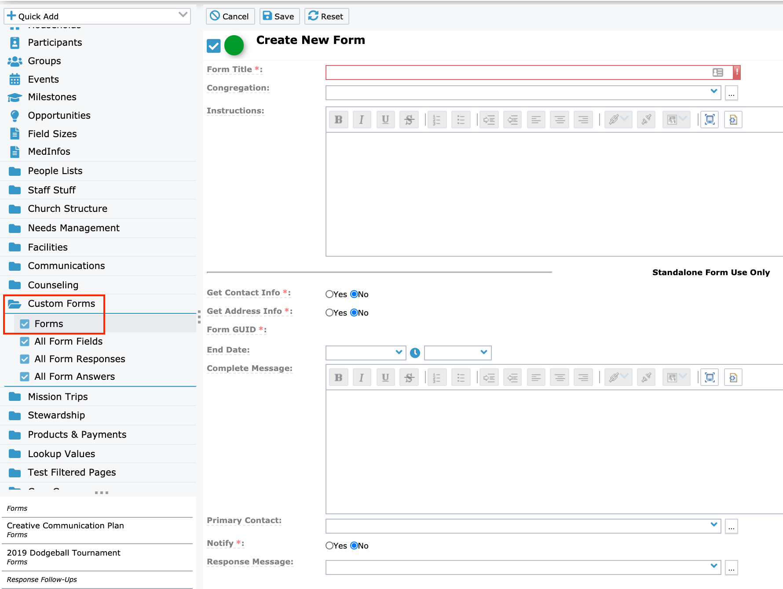Open recent item Creative Communication Plan

[65, 526]
